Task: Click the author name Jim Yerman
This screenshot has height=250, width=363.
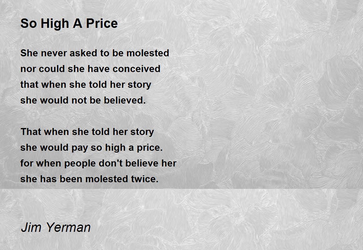Action: pos(56,227)
